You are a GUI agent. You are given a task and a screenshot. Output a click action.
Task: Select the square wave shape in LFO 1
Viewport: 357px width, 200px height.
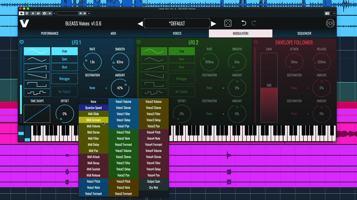click(x=37, y=84)
